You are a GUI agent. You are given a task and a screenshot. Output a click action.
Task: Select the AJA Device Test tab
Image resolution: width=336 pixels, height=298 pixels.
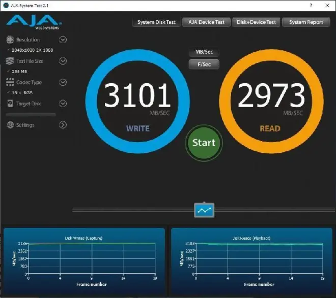pyautogui.click(x=206, y=22)
